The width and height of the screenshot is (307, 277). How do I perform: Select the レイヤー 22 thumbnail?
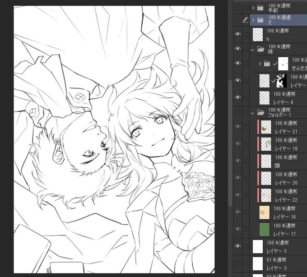[x=266, y=195]
